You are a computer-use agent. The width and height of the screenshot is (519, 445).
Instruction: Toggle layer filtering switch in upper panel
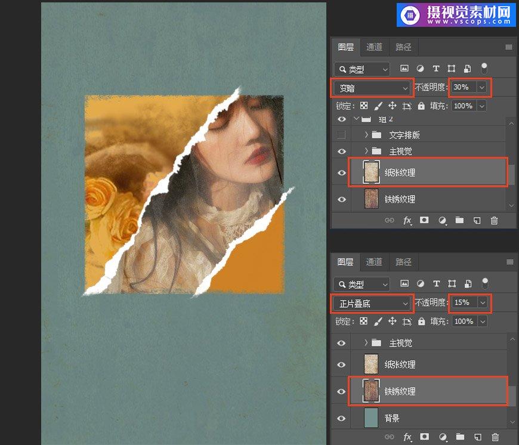pos(484,68)
